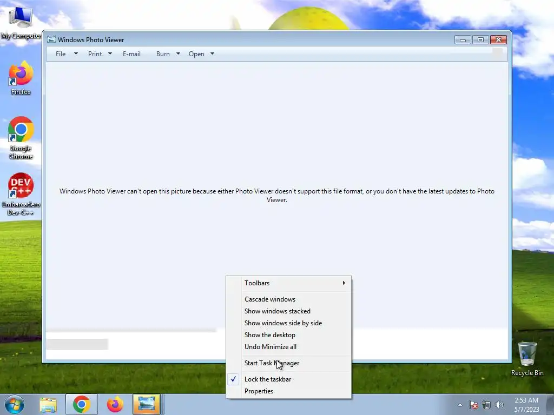Viewport: 554px width, 415px height.
Task: Open the Print menu
Action: click(x=95, y=54)
